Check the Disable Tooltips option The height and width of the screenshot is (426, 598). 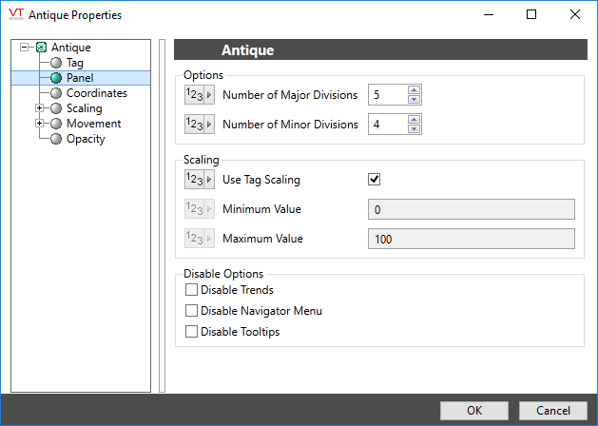(x=192, y=332)
